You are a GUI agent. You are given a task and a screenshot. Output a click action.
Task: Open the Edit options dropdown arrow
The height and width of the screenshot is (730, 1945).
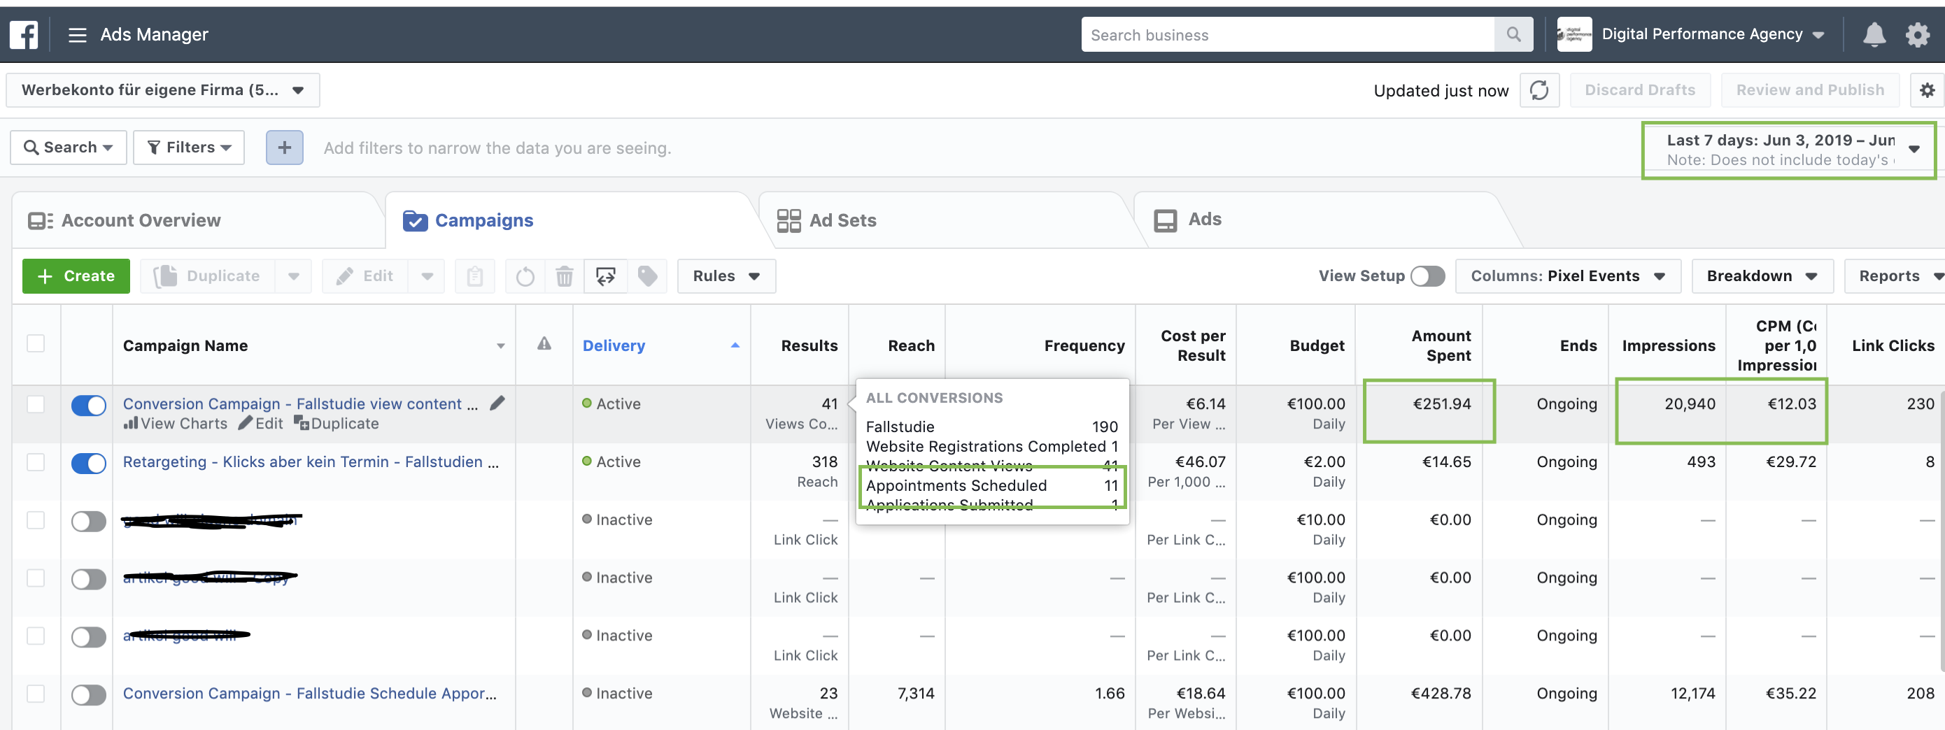[427, 276]
